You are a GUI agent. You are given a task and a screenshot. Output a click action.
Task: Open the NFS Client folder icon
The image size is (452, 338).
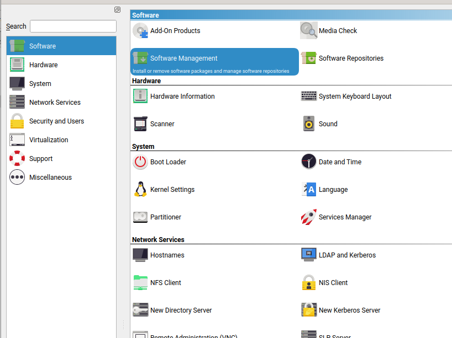(x=140, y=282)
